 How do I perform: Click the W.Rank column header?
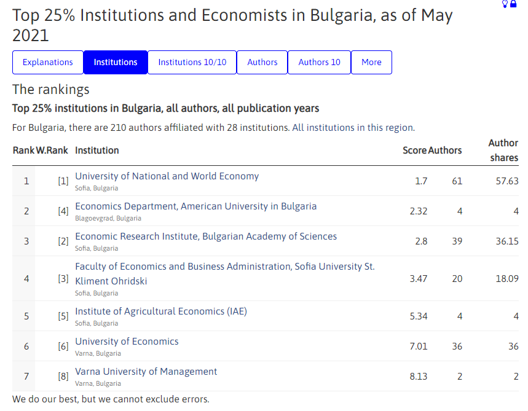click(x=52, y=151)
